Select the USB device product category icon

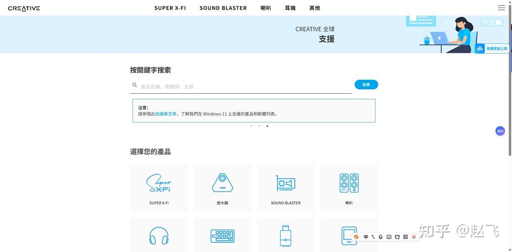(x=286, y=236)
